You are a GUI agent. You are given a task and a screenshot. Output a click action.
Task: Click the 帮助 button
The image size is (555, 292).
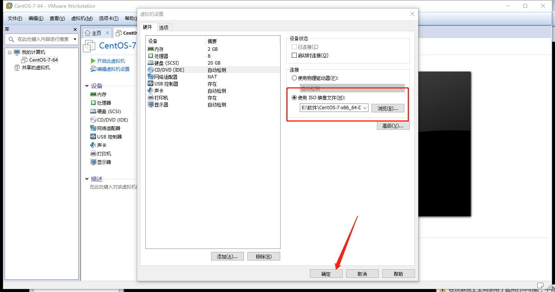pyautogui.click(x=399, y=274)
